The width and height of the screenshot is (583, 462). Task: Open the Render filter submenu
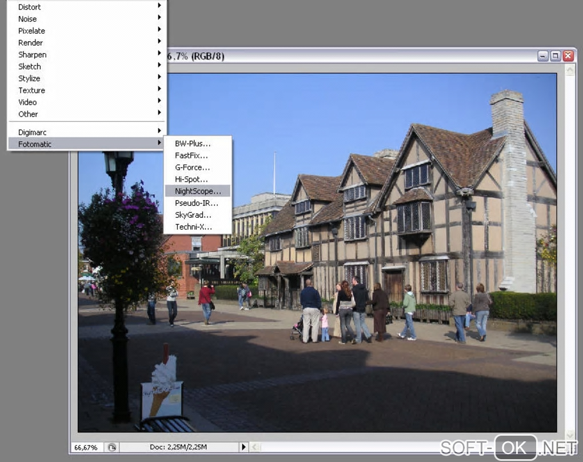pos(87,43)
